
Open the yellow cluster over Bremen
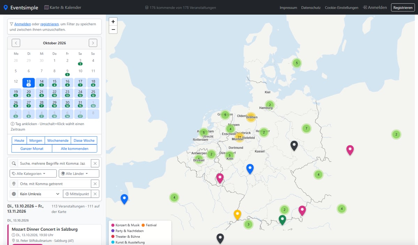click(251, 117)
